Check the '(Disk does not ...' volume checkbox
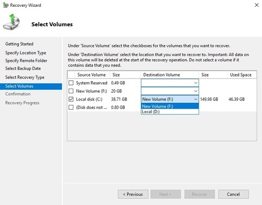This screenshot has width=262, height=205. pos(71,107)
